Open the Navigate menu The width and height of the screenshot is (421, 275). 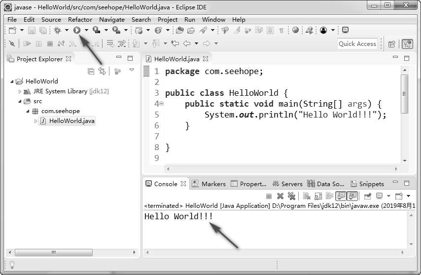pos(112,20)
